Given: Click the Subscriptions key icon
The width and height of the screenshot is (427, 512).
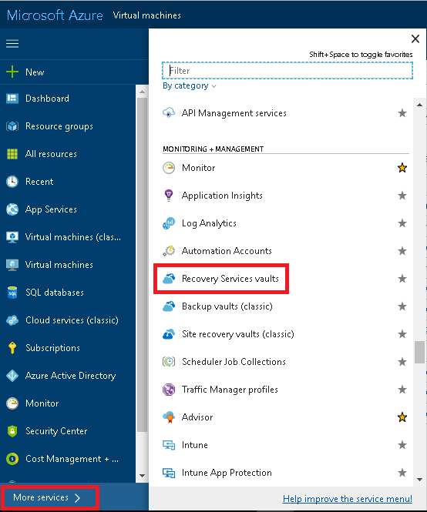Looking at the screenshot, I should [12, 348].
